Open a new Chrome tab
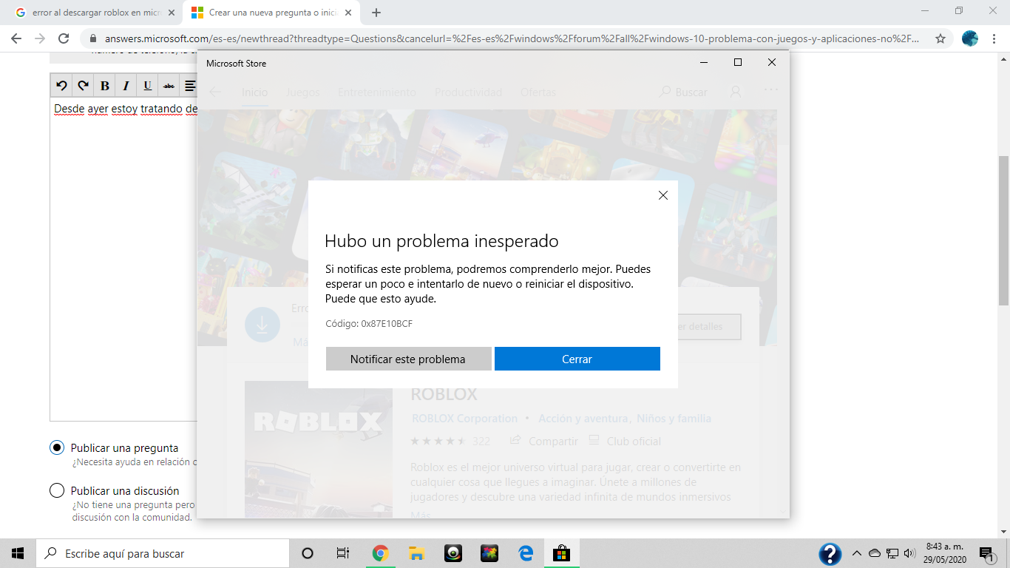1010x568 pixels. coord(376,13)
